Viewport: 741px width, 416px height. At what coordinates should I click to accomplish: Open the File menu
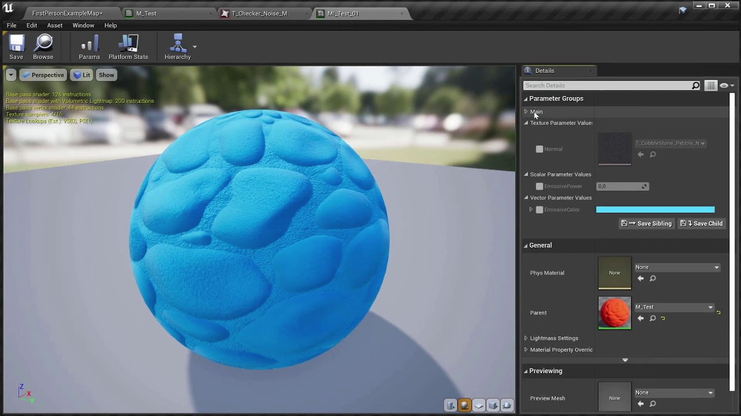12,25
